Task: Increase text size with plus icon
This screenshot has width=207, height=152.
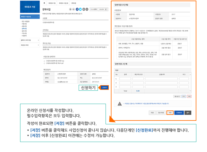Action: point(84,9)
